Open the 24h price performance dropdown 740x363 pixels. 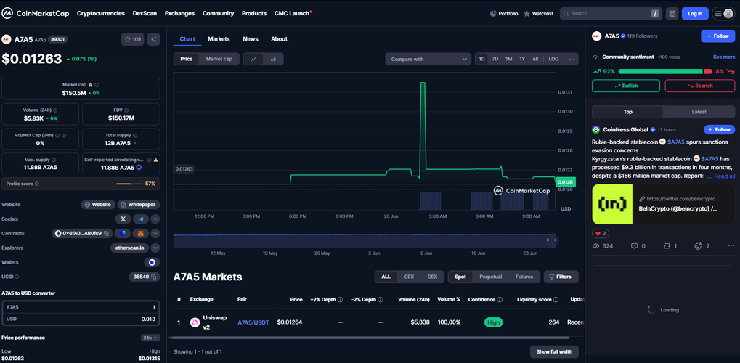pos(150,338)
